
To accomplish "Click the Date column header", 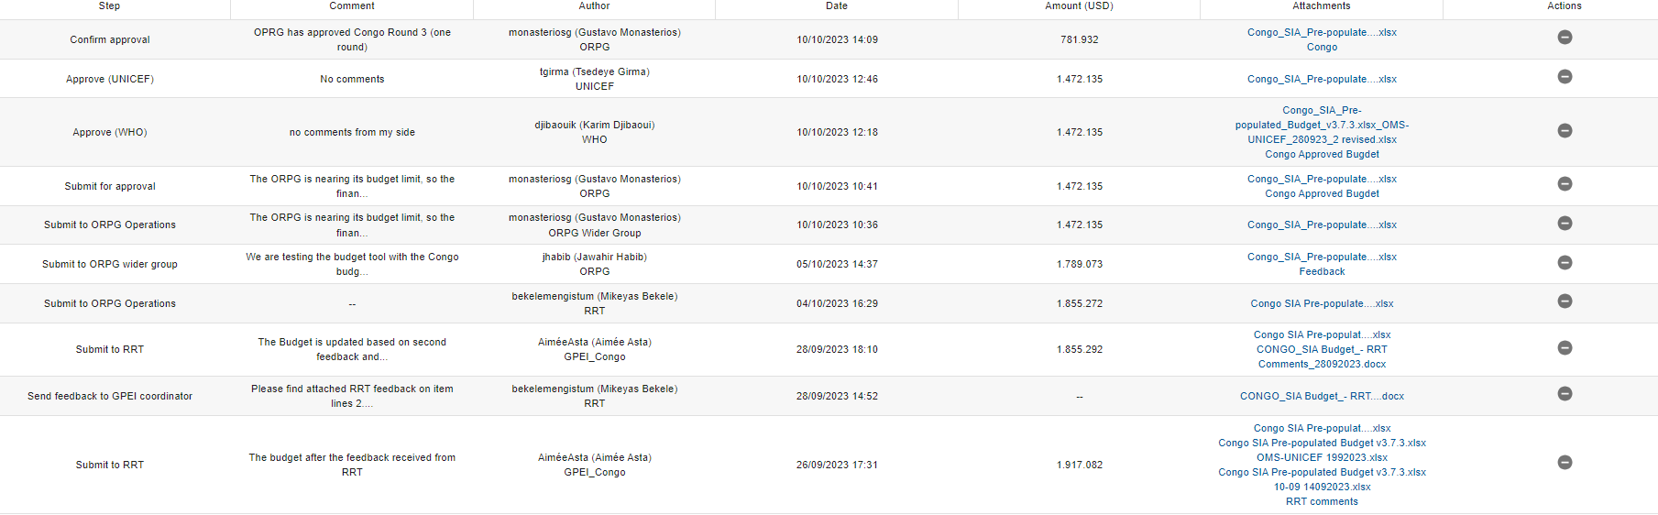I will click(836, 6).
